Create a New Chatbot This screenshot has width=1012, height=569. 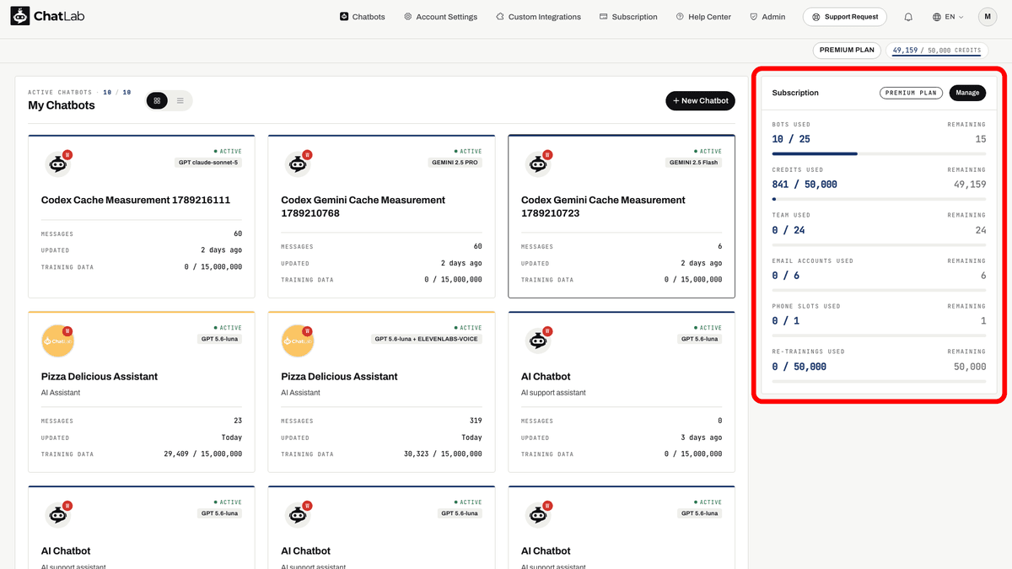pos(700,100)
